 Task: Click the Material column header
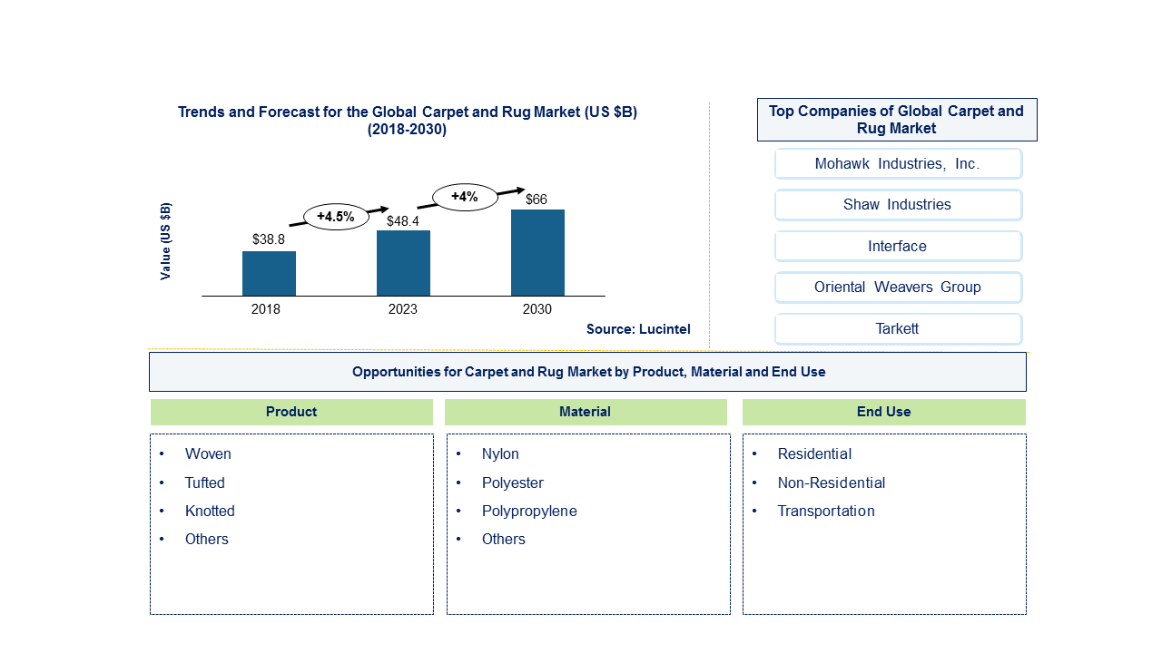click(586, 412)
